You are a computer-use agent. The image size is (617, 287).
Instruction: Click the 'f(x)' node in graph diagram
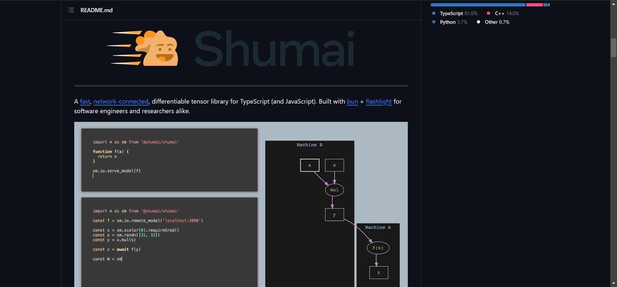[x=378, y=248]
